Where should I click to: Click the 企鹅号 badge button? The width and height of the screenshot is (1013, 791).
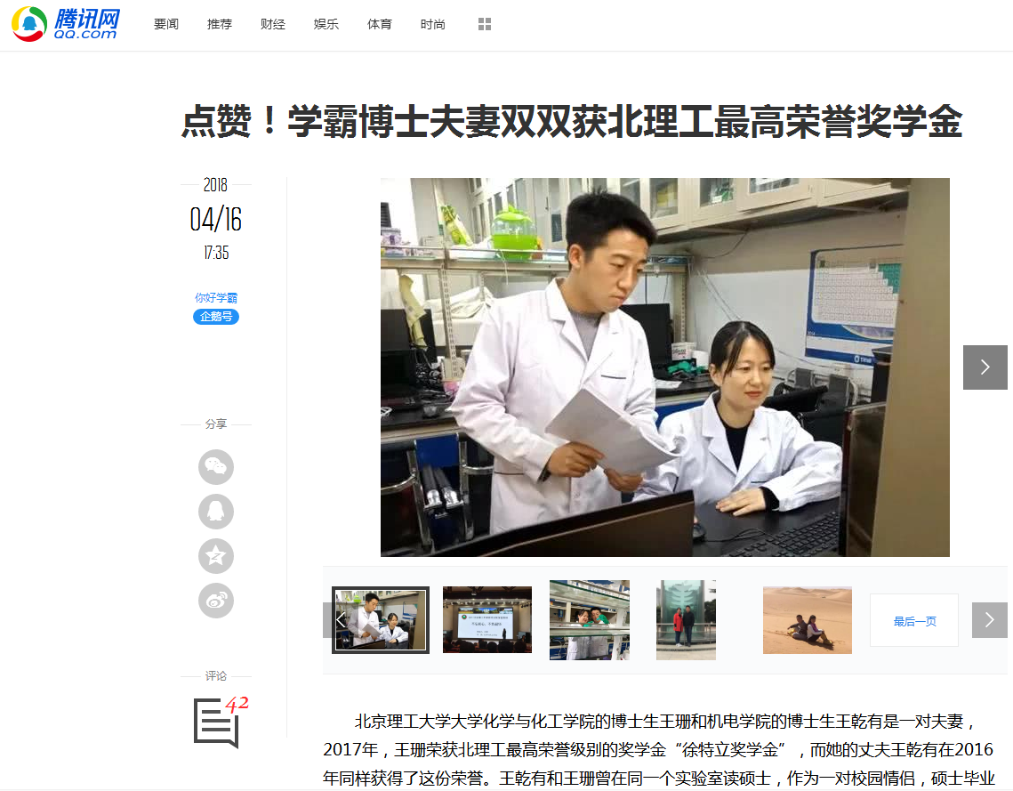[x=216, y=317]
